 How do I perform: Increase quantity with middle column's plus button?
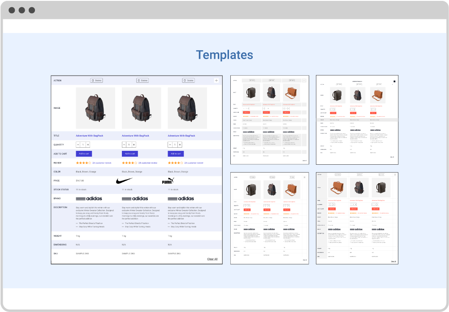pos(134,145)
